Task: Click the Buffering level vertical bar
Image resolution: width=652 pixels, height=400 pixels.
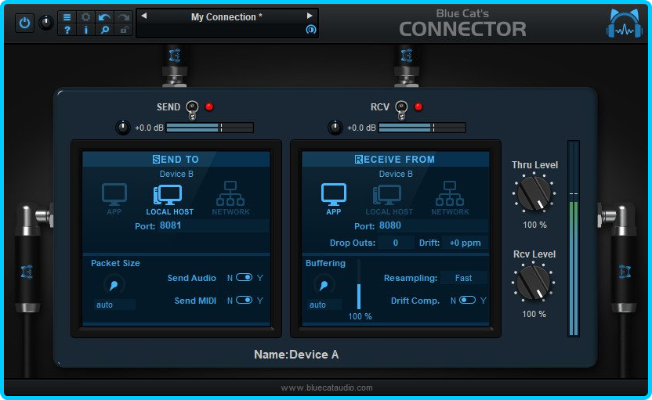Action: [x=359, y=285]
